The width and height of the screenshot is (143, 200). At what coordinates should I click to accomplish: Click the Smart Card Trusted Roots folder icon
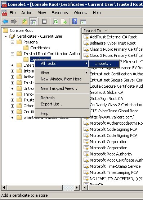[x=19, y=117]
